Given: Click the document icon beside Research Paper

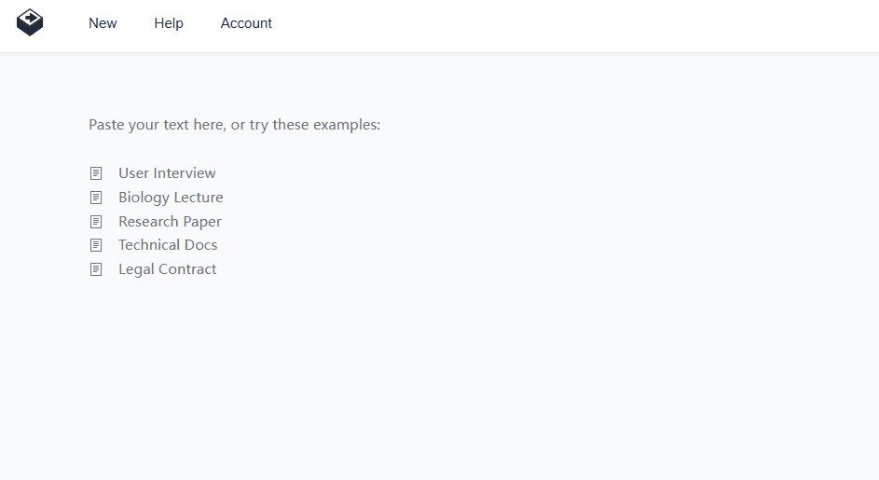Looking at the screenshot, I should click(x=95, y=222).
